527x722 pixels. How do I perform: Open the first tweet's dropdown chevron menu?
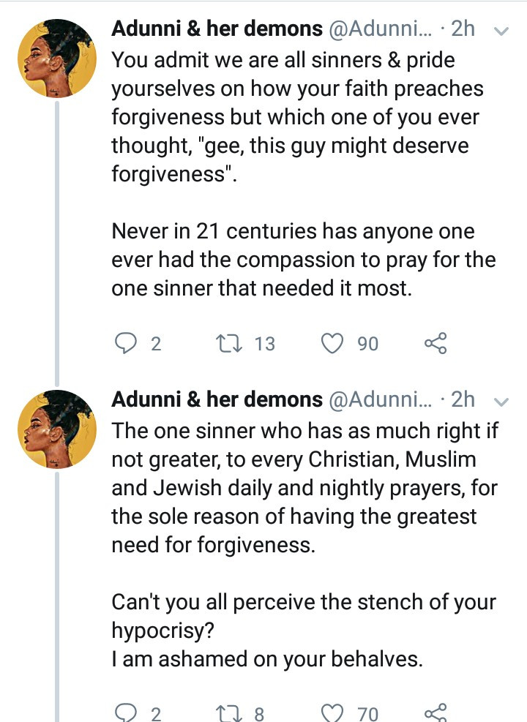501,31
